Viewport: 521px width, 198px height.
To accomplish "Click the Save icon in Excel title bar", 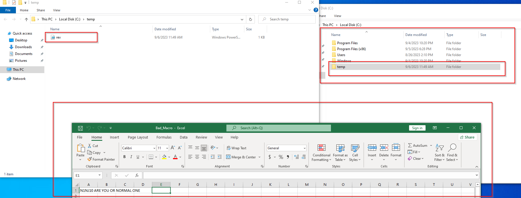I will pyautogui.click(x=80, y=128).
